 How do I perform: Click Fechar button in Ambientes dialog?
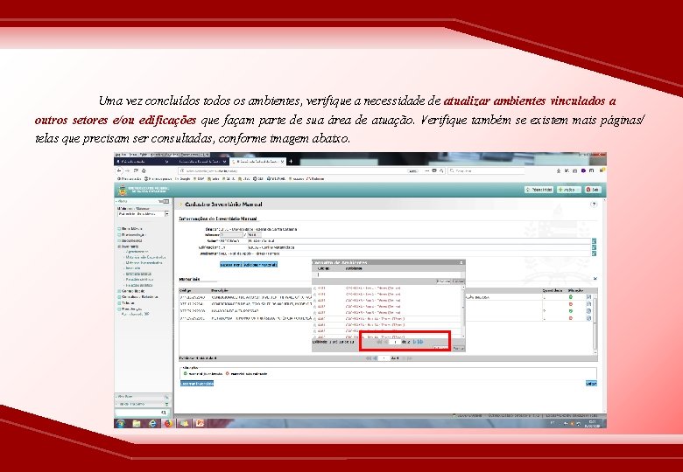[458, 349]
